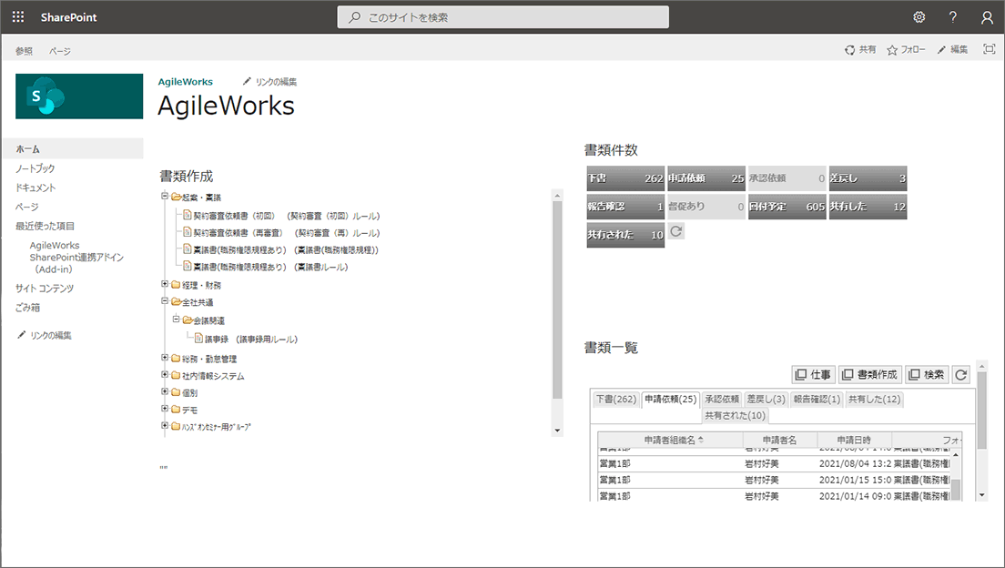Refresh the document counts panel
Screen dimensions: 1005x568
(x=675, y=232)
